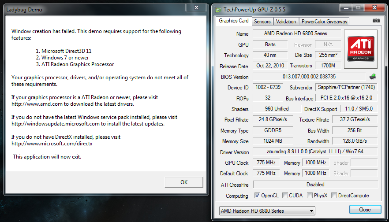Click the Revision field showing N/A
This screenshot has height=222, width=389.
coord(328,44)
